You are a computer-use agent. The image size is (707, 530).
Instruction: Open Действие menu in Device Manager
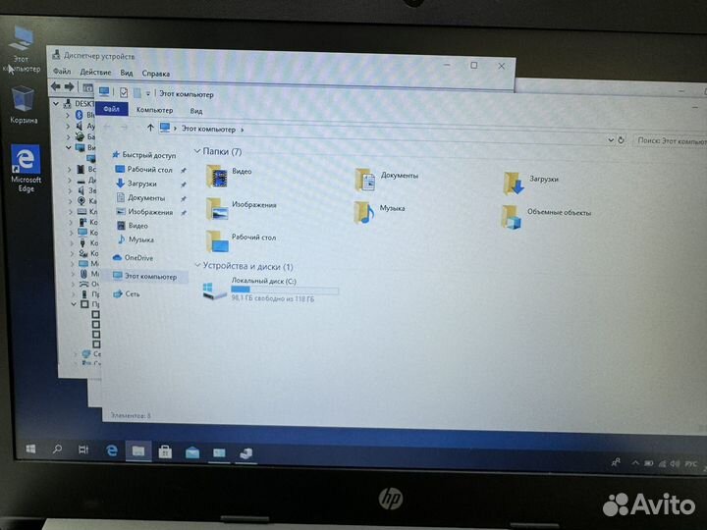pos(95,72)
